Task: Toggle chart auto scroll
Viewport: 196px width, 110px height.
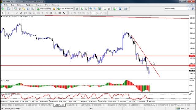Action: [x=105, y=9]
